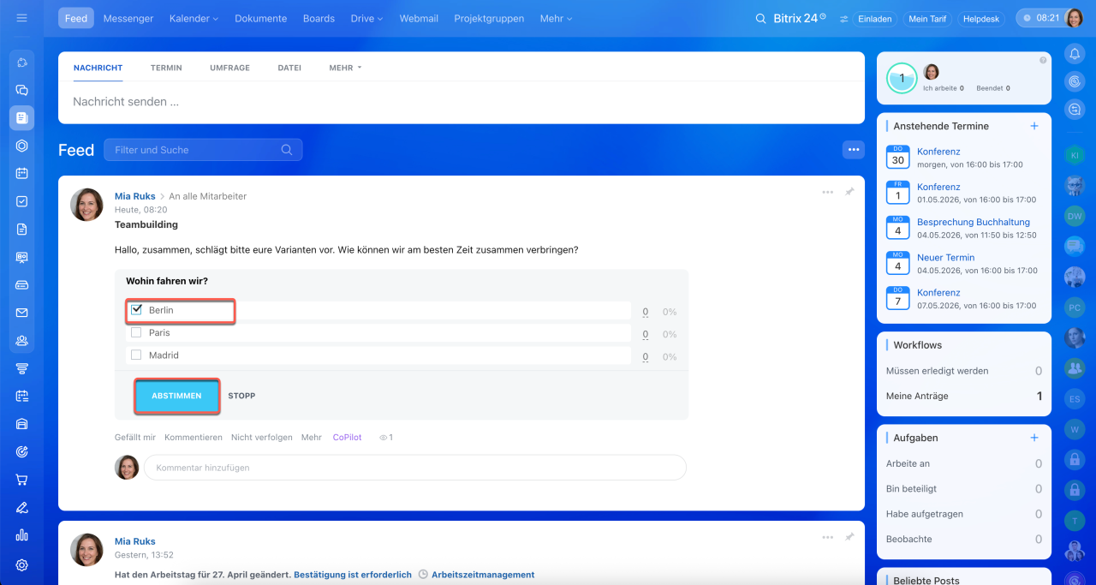
Task: Add new event with Anstehende Termine plus icon
Action: (1034, 126)
